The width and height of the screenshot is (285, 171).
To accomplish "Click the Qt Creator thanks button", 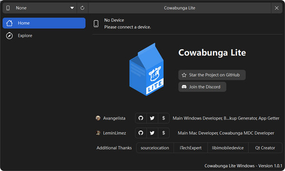I will point(265,148).
